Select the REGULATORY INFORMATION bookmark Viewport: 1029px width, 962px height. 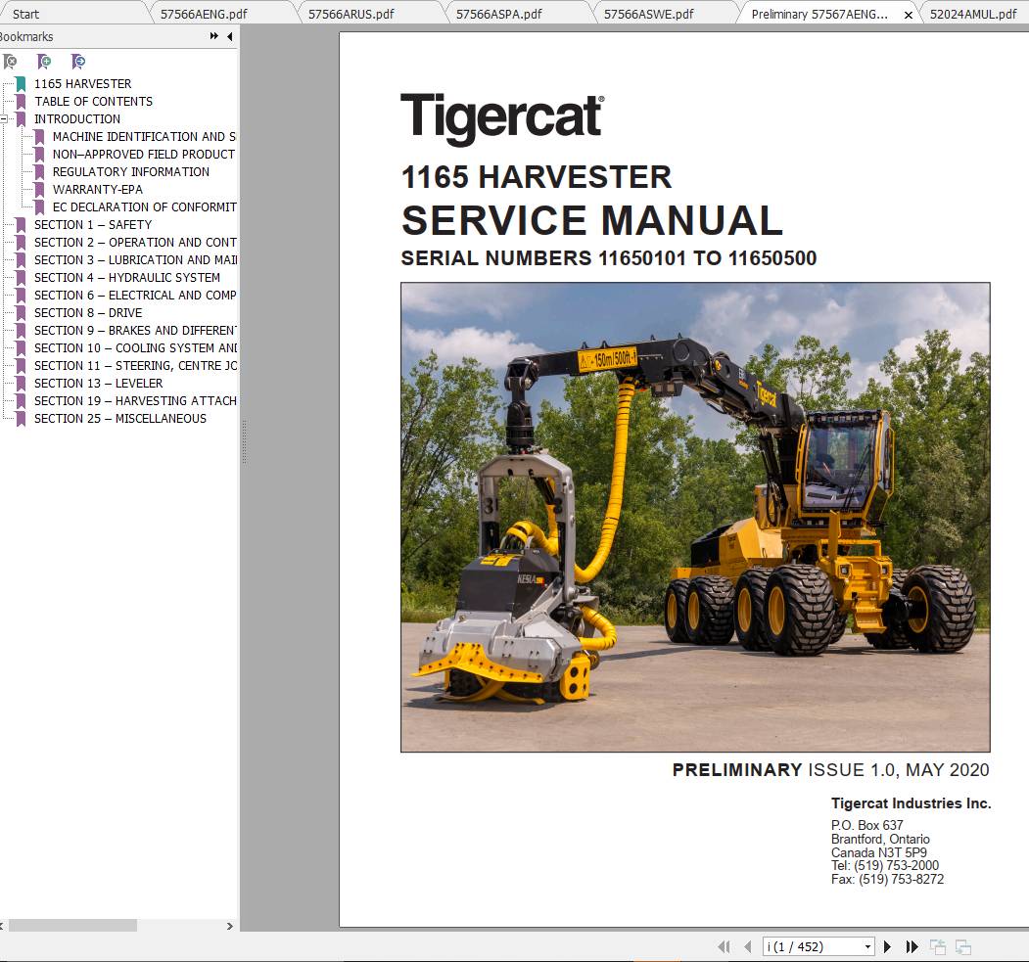click(129, 171)
